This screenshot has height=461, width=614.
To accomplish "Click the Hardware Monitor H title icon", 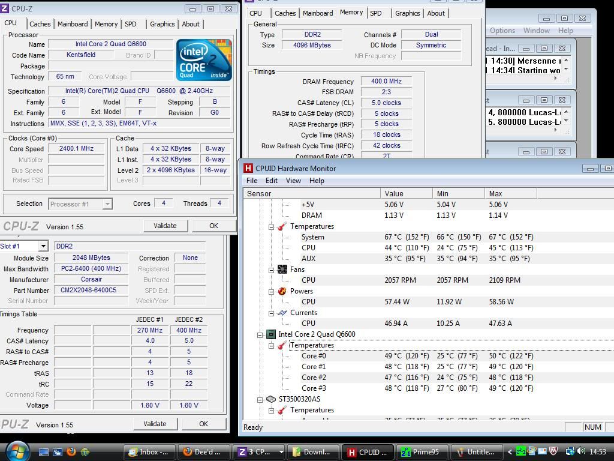I will pos(248,168).
